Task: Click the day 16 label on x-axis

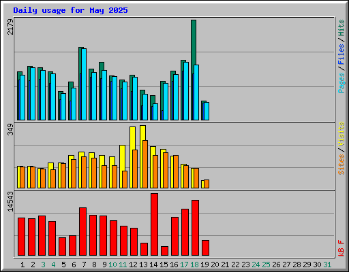Action: 174,265
